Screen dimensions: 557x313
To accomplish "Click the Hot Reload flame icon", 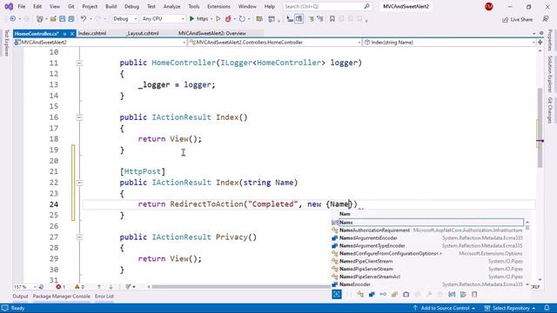I will click(228, 19).
